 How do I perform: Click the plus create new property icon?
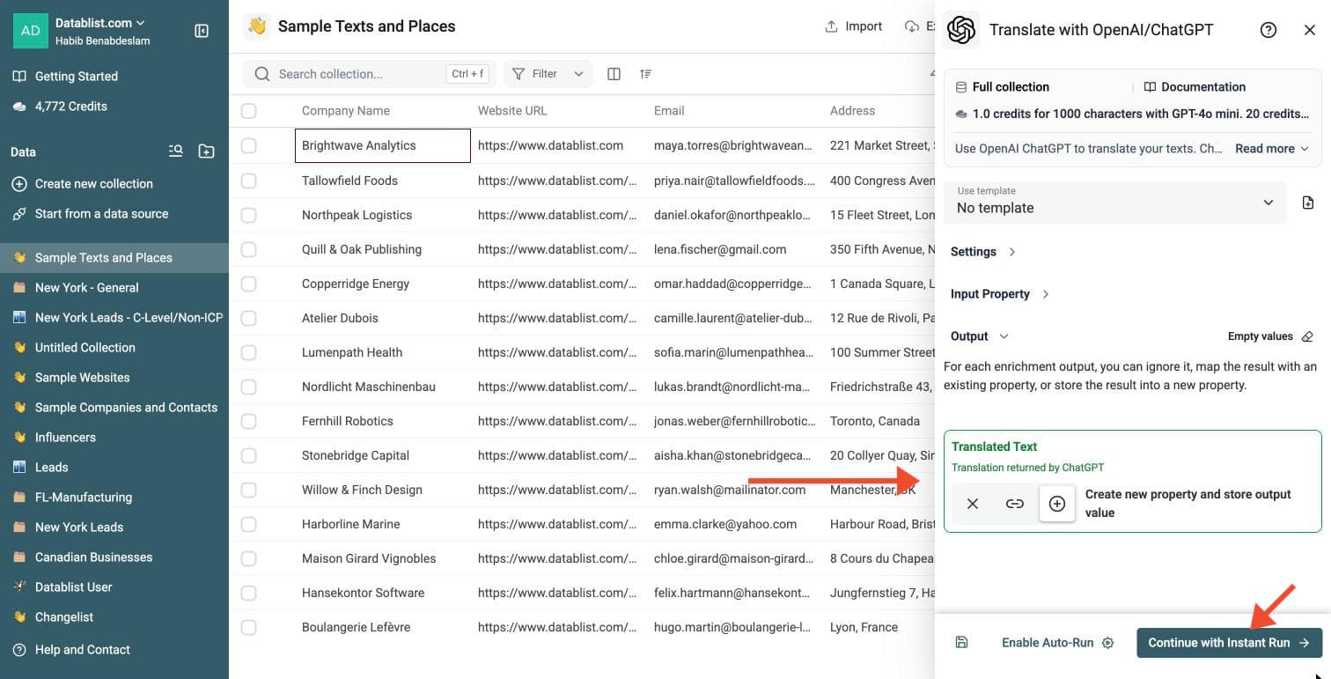pyautogui.click(x=1057, y=504)
